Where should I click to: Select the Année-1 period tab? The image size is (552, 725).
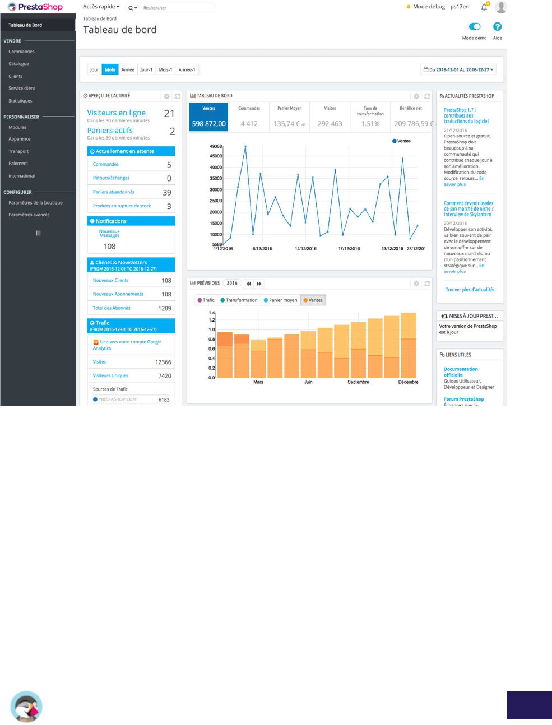point(187,69)
